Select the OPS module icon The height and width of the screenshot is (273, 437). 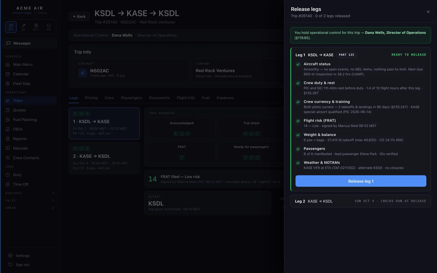coord(11,27)
